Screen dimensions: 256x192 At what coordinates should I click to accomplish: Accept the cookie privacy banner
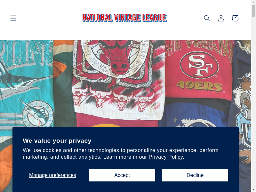(122, 175)
